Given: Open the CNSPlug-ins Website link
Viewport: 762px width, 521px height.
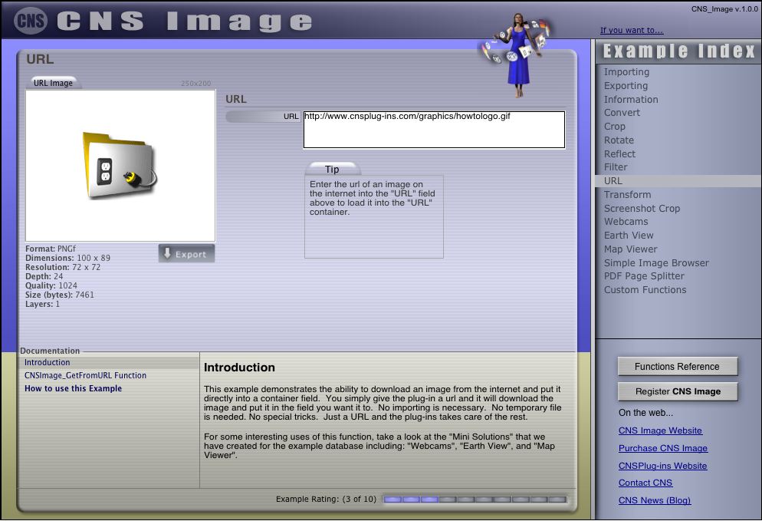Looking at the screenshot, I should pyautogui.click(x=662, y=466).
